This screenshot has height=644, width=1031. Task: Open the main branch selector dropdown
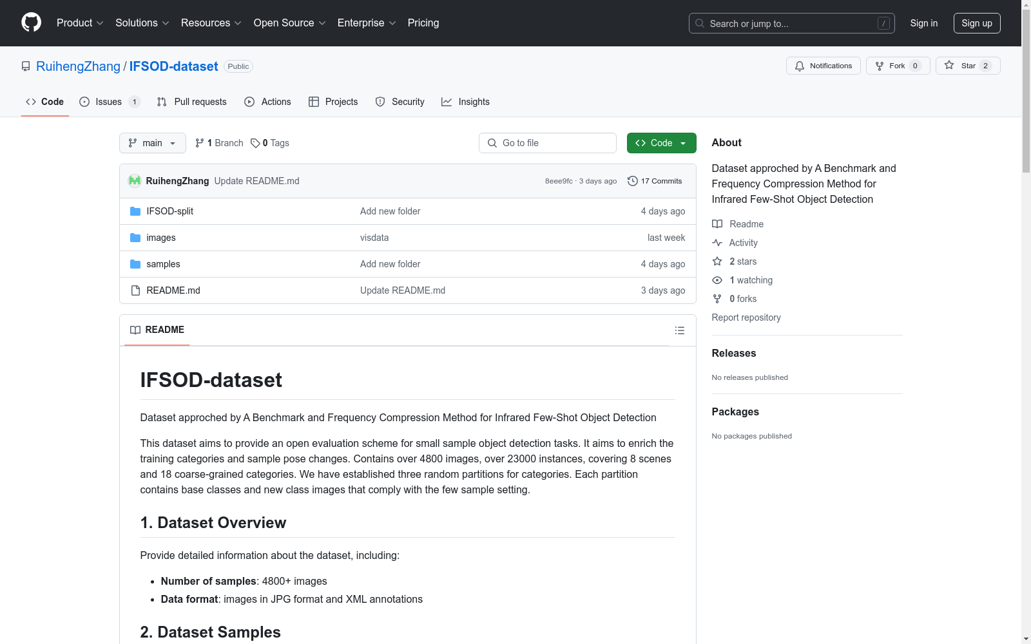click(x=152, y=143)
